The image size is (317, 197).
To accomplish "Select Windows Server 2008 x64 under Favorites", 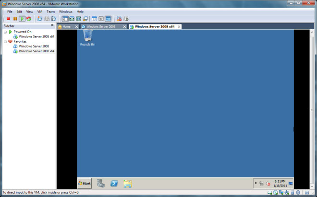I will (37, 51).
